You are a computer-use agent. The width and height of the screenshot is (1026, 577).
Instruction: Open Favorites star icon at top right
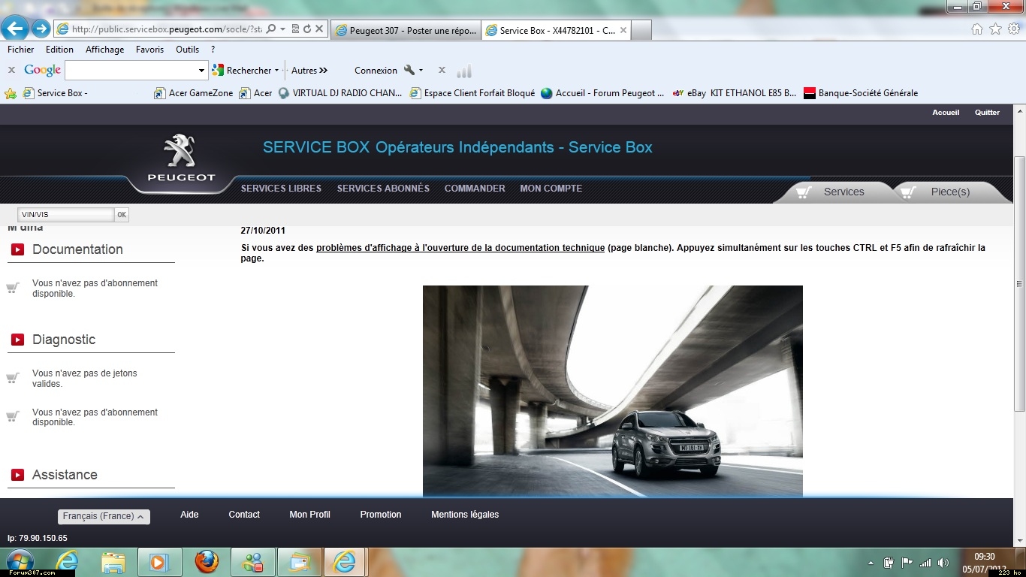[x=995, y=29]
